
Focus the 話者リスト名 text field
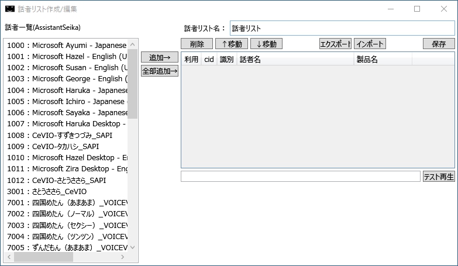[x=342, y=28]
